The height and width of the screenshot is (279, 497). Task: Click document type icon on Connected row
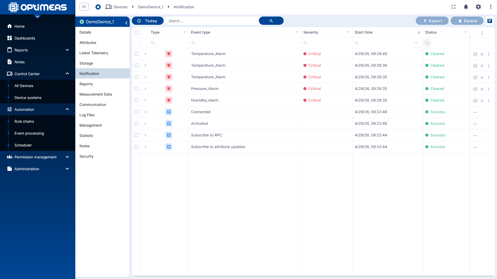[169, 112]
